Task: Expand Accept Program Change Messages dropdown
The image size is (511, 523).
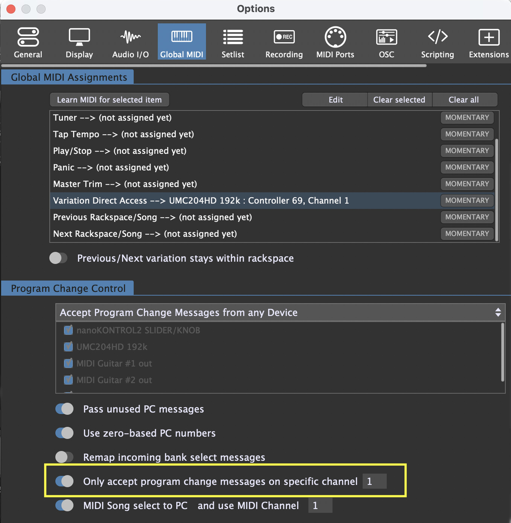Action: coord(280,312)
